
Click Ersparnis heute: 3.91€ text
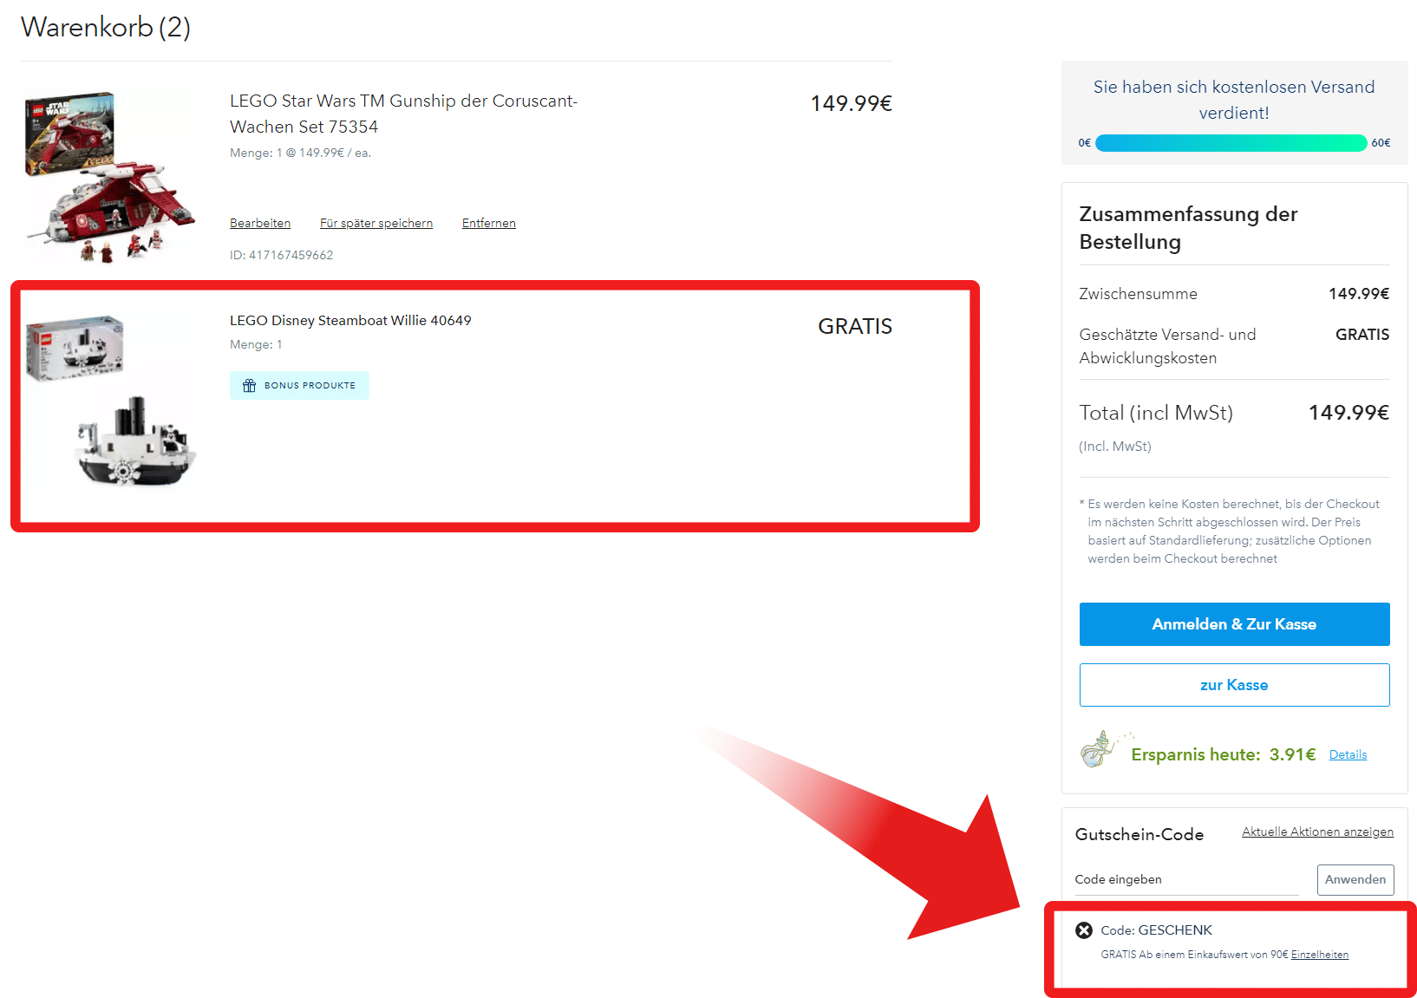point(1224,754)
